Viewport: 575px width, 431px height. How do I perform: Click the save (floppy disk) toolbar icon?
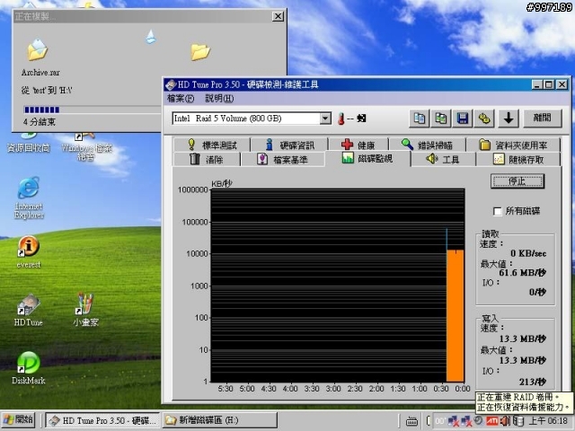tap(463, 119)
